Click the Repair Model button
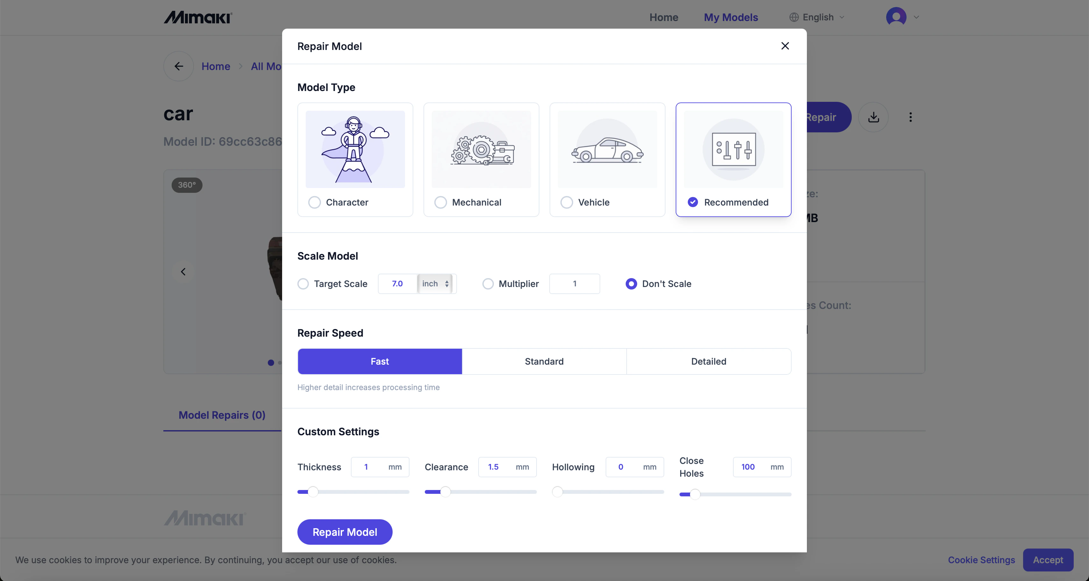This screenshot has width=1089, height=581. click(x=345, y=532)
